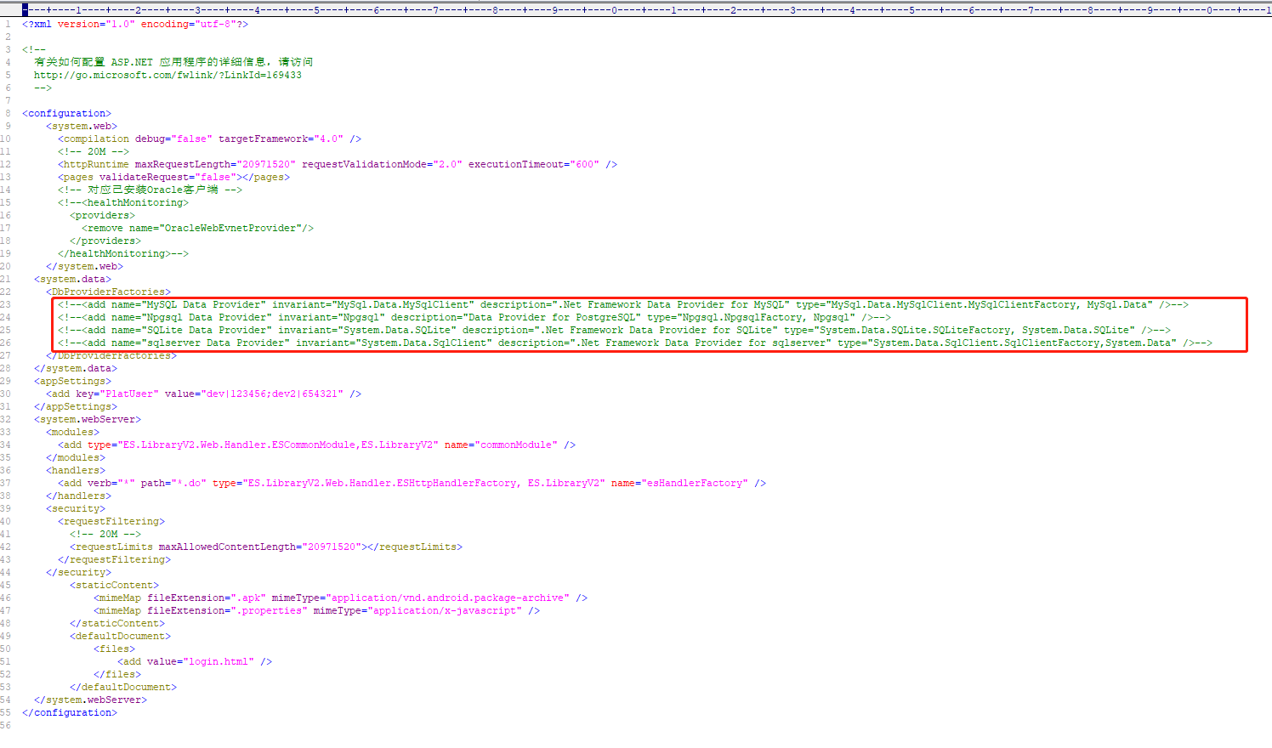Image resolution: width=1272 pixels, height=748 pixels.
Task: Click the opening <defaultDocument> tag
Action: click(x=120, y=636)
